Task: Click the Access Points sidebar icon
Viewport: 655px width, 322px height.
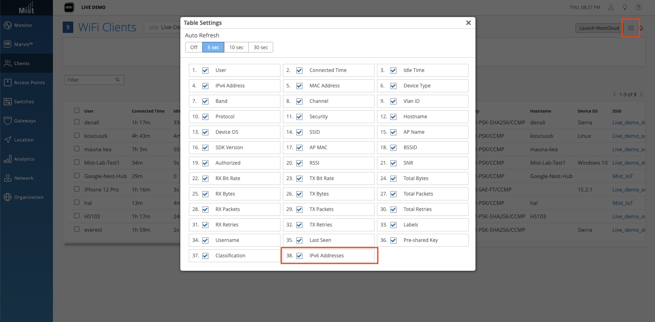Action: coord(8,83)
